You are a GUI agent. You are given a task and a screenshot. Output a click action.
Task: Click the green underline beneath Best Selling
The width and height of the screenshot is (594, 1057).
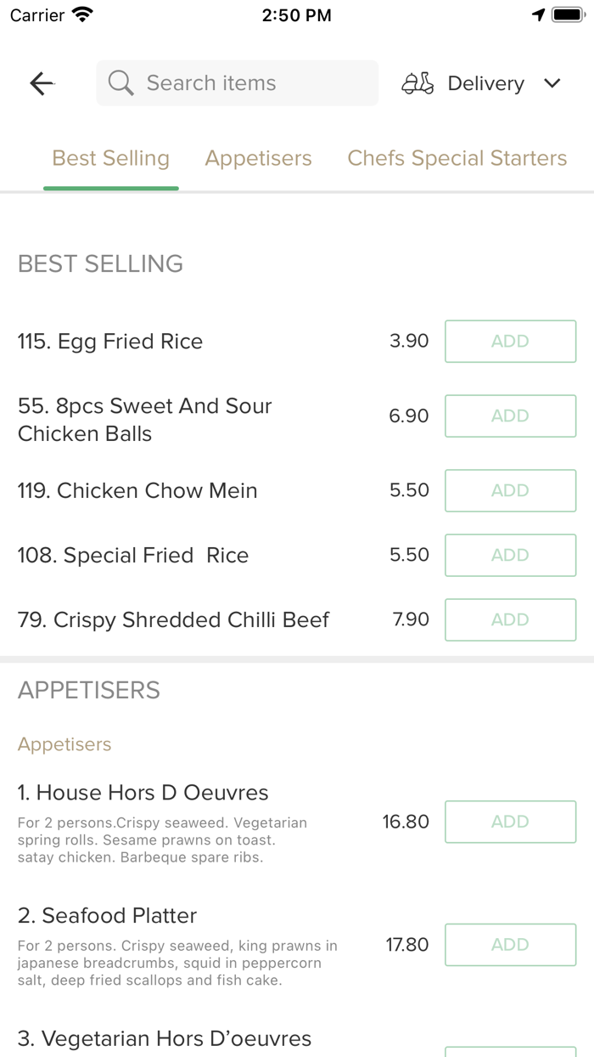coord(110,187)
